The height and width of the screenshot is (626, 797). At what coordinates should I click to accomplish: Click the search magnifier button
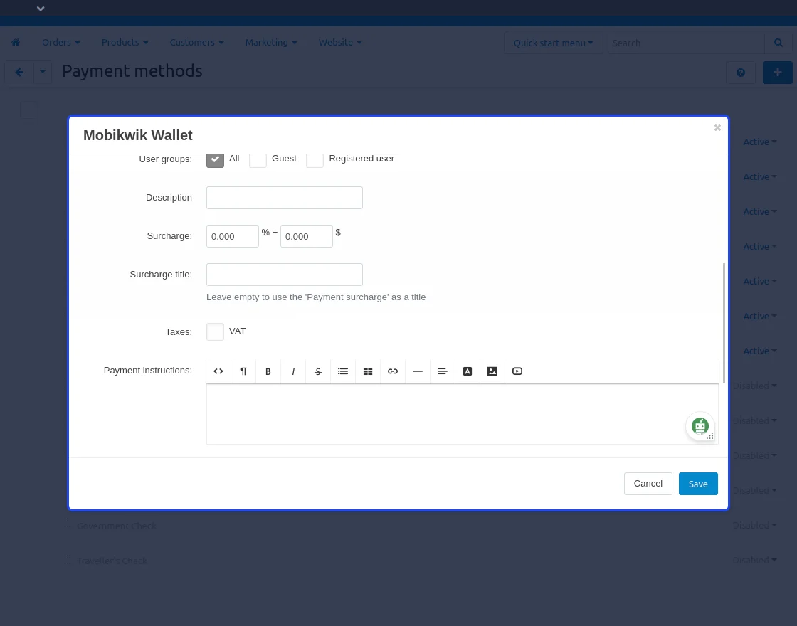(778, 43)
